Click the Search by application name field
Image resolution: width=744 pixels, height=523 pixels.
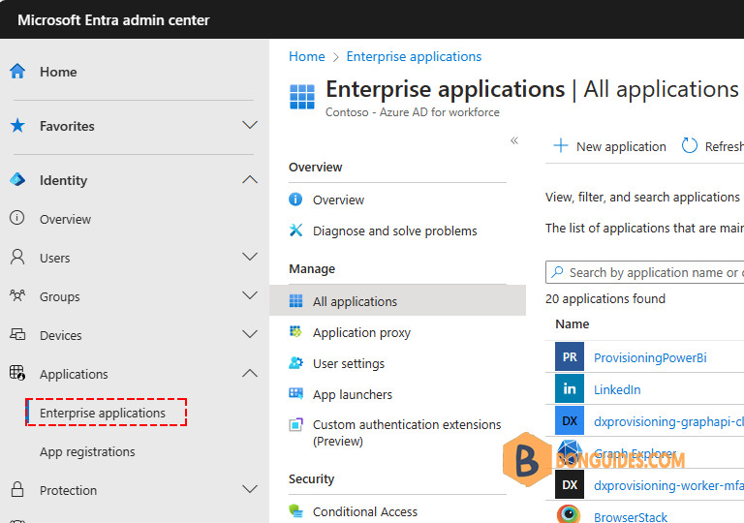click(x=645, y=272)
